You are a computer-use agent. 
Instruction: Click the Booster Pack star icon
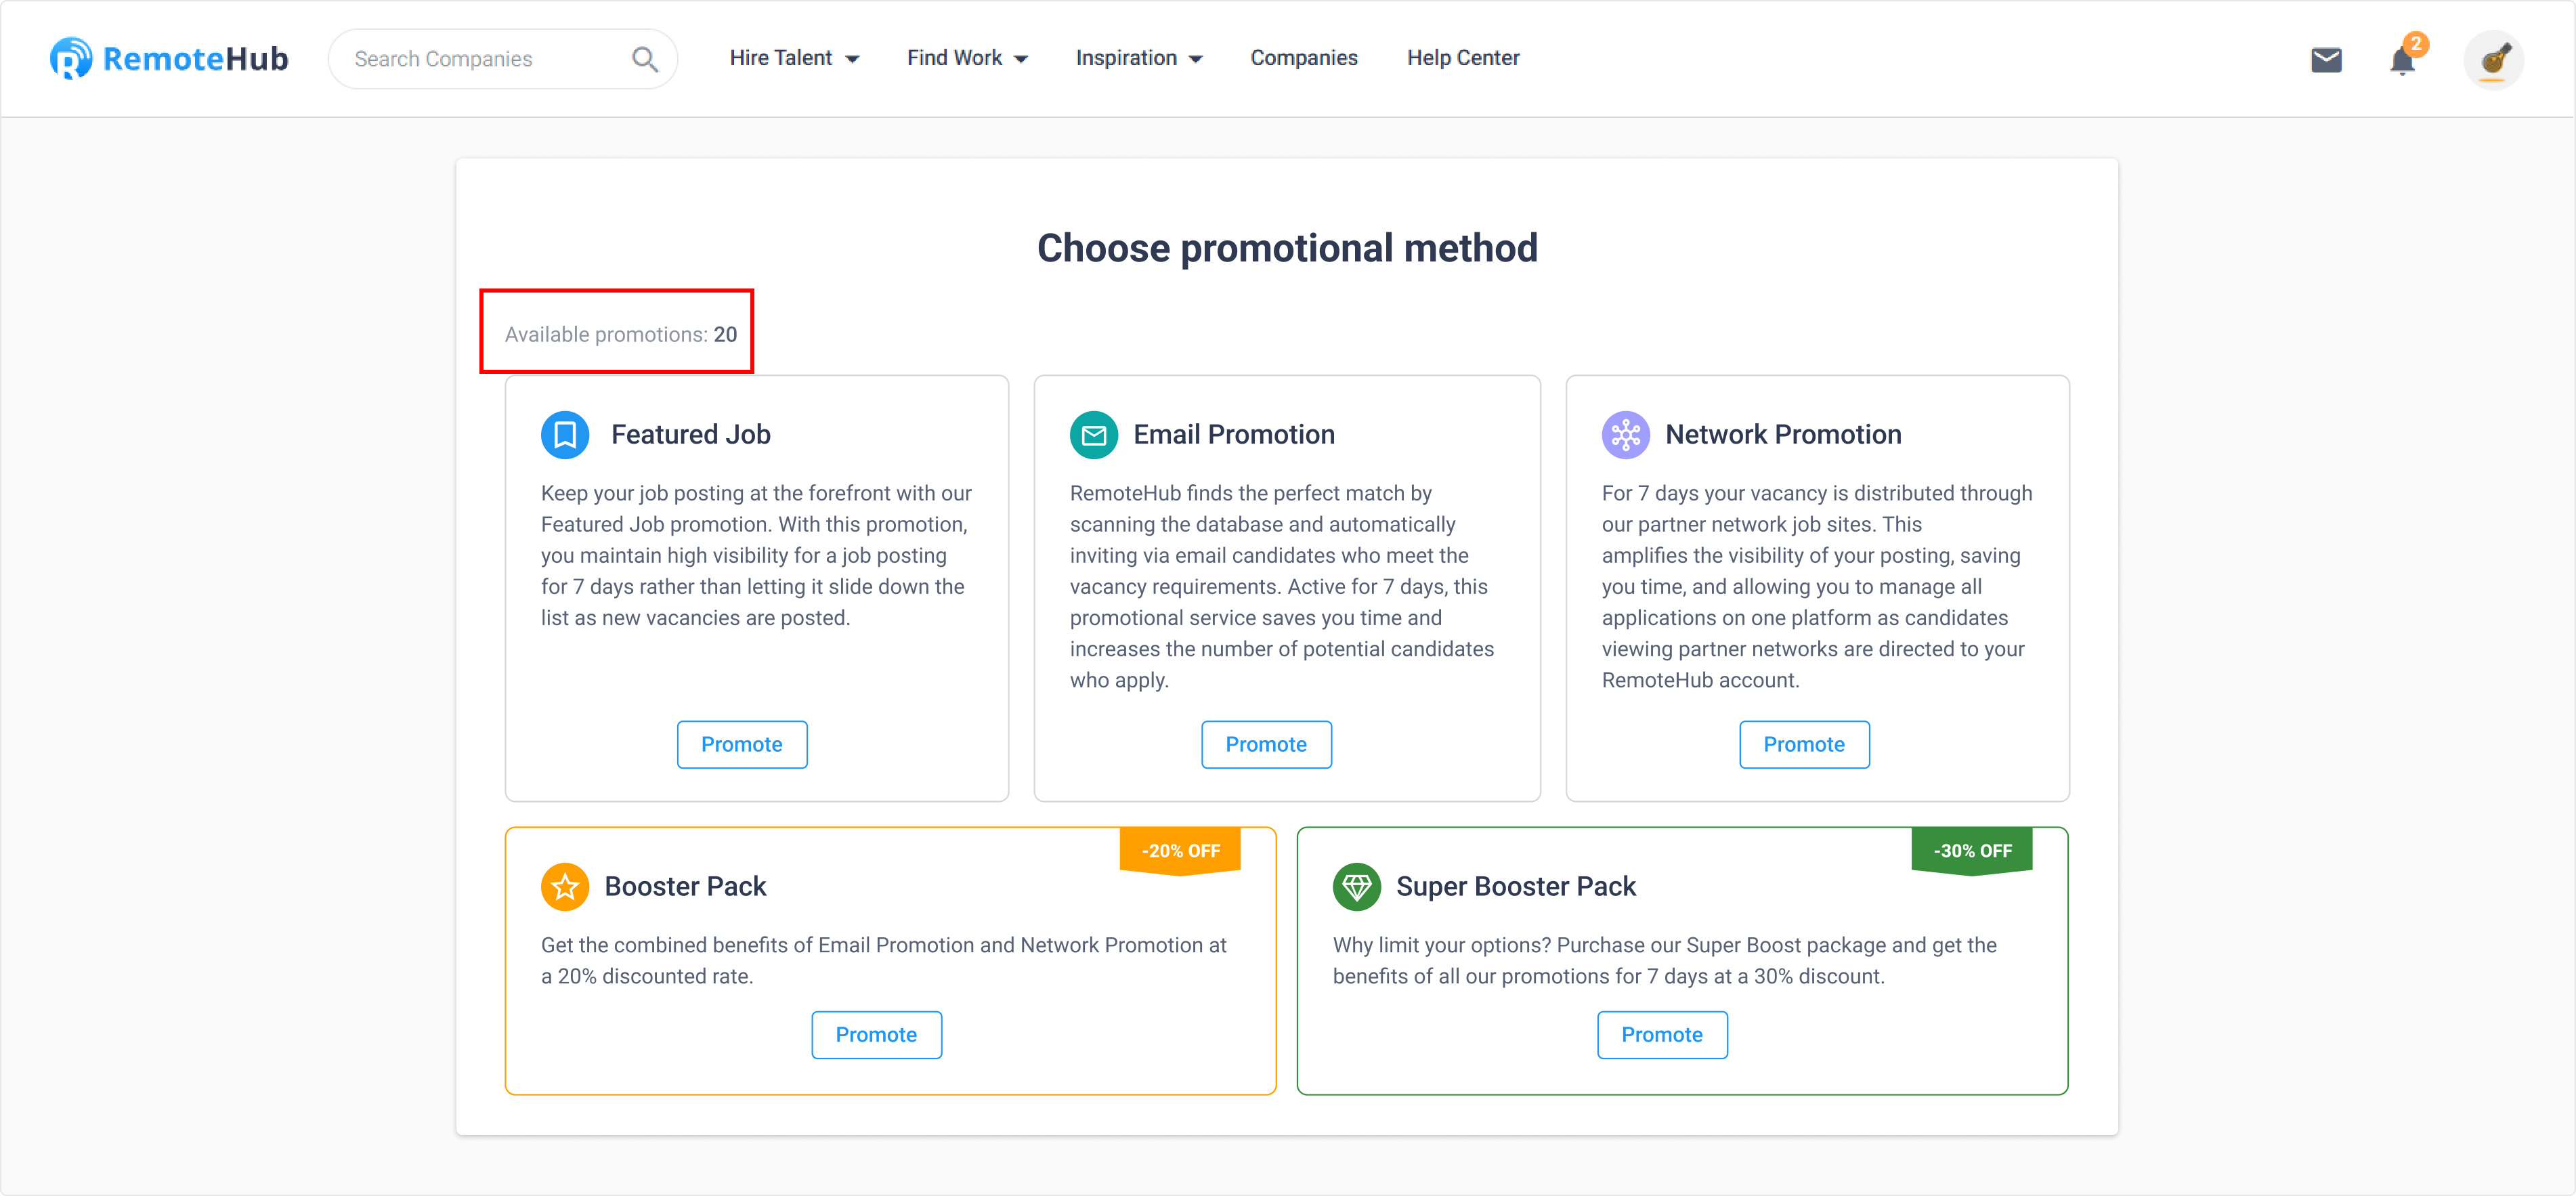(565, 887)
